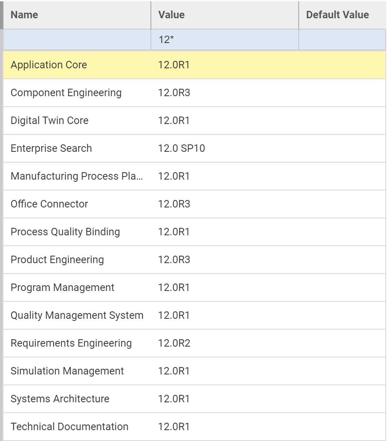The width and height of the screenshot is (387, 441).
Task: Select the Component Engineering row
Action: tap(66, 93)
